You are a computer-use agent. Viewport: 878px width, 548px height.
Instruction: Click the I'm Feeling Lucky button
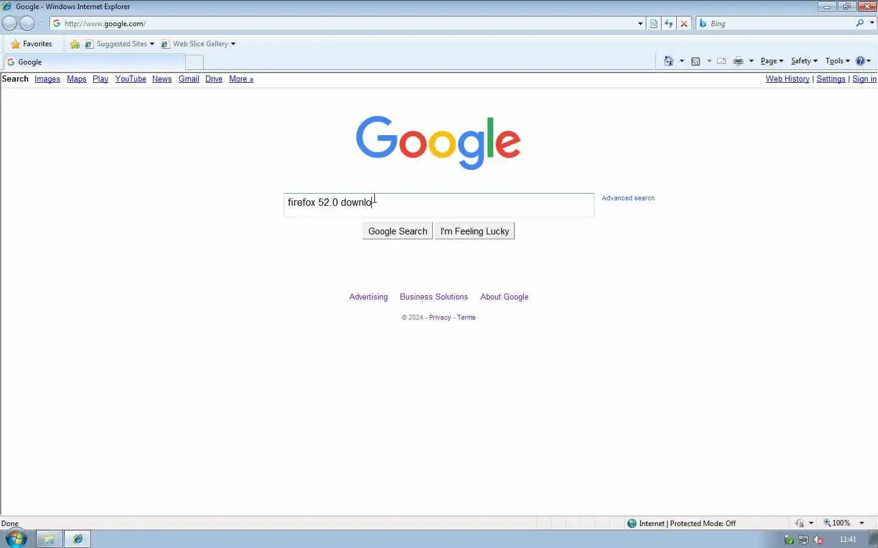[474, 231]
